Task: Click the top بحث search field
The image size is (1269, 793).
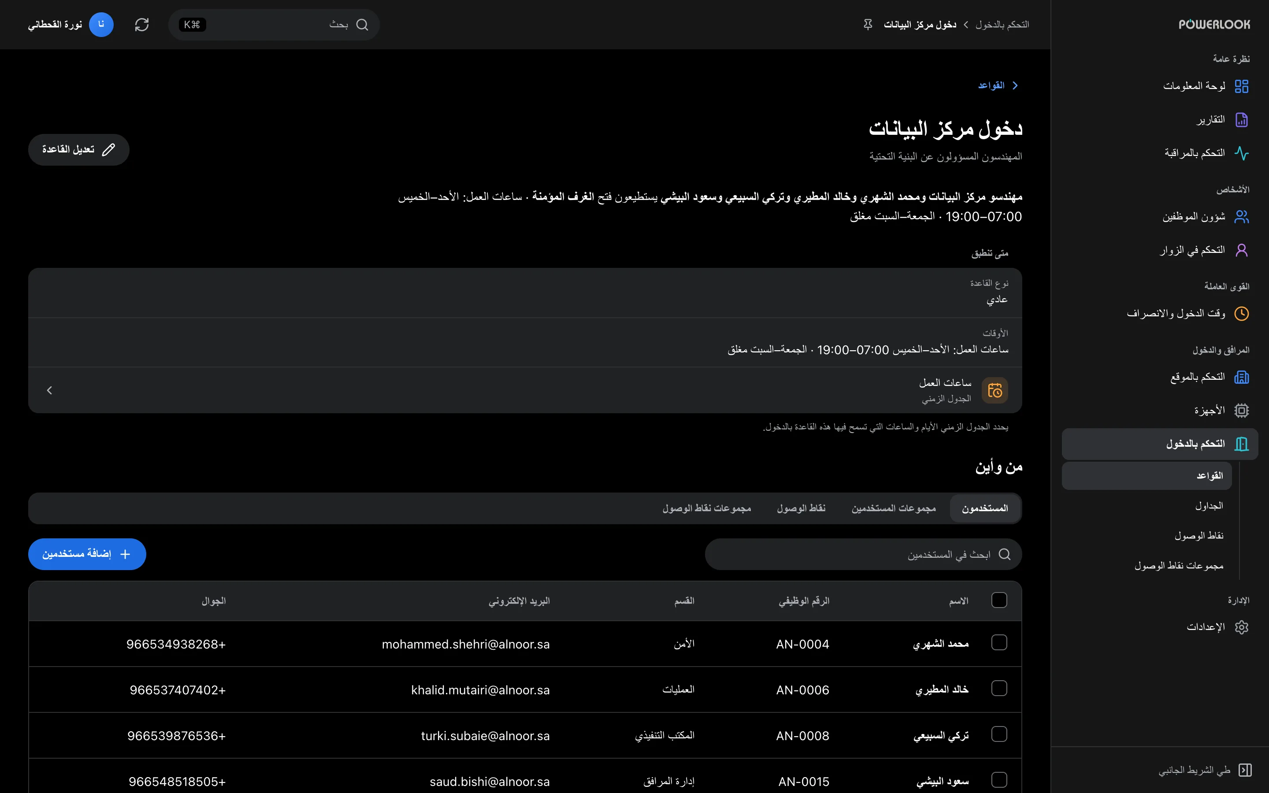Action: pos(274,25)
